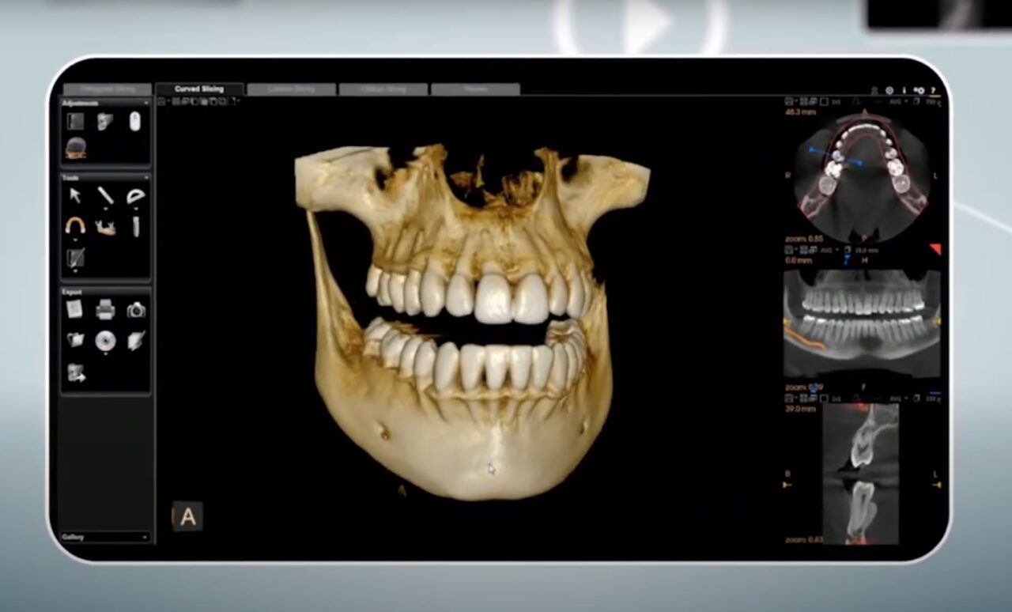Toggle the 1:1 view in the axial slice toolbar
Viewport: 1012px width, 612px height.
click(x=836, y=101)
